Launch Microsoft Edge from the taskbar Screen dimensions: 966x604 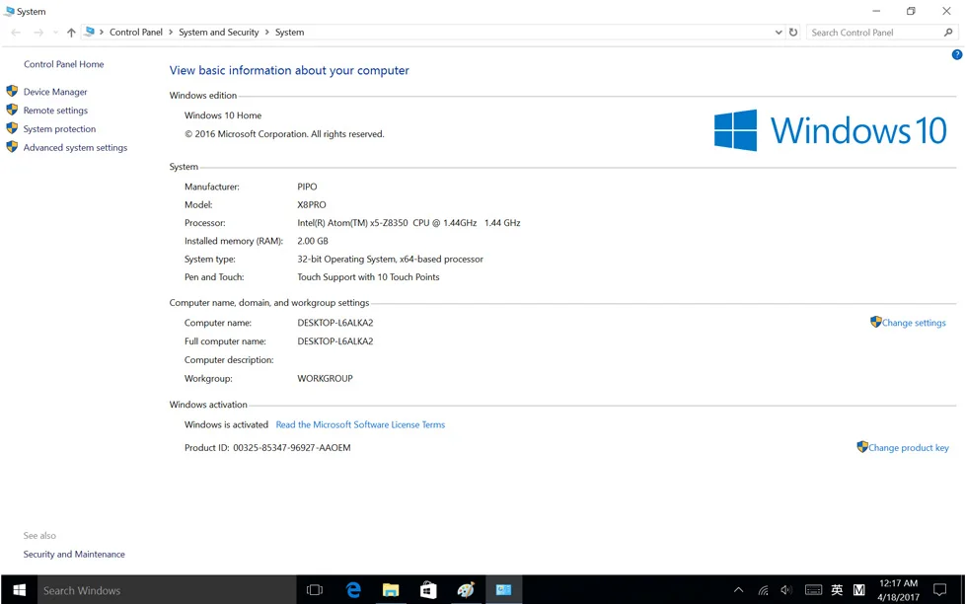coord(353,590)
